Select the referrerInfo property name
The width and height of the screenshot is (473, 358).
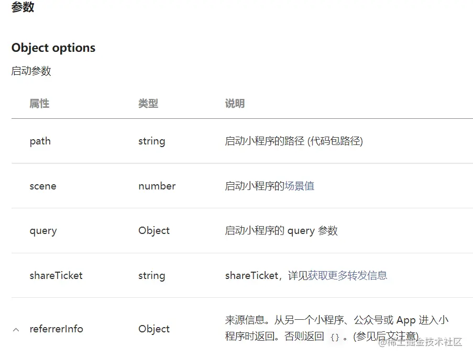pos(56,329)
